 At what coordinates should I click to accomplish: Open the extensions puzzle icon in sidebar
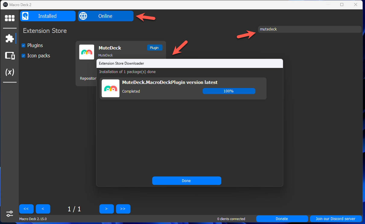pos(10,38)
